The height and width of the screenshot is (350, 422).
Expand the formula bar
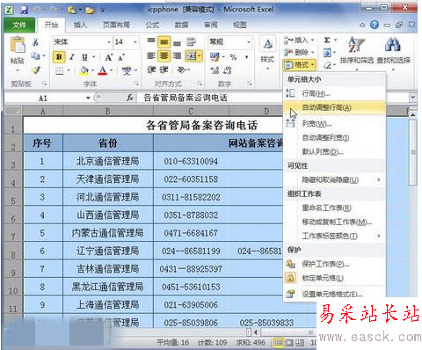[412, 97]
